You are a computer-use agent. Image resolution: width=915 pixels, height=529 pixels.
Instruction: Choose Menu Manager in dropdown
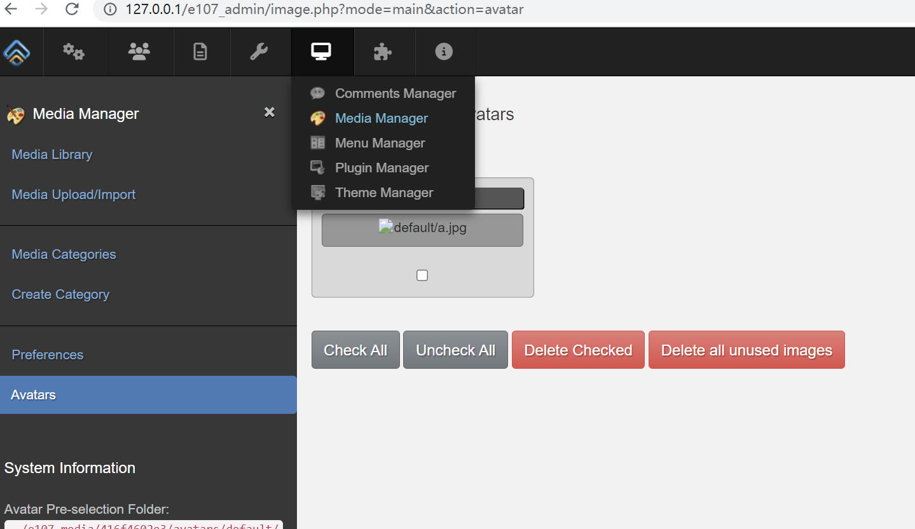point(380,143)
